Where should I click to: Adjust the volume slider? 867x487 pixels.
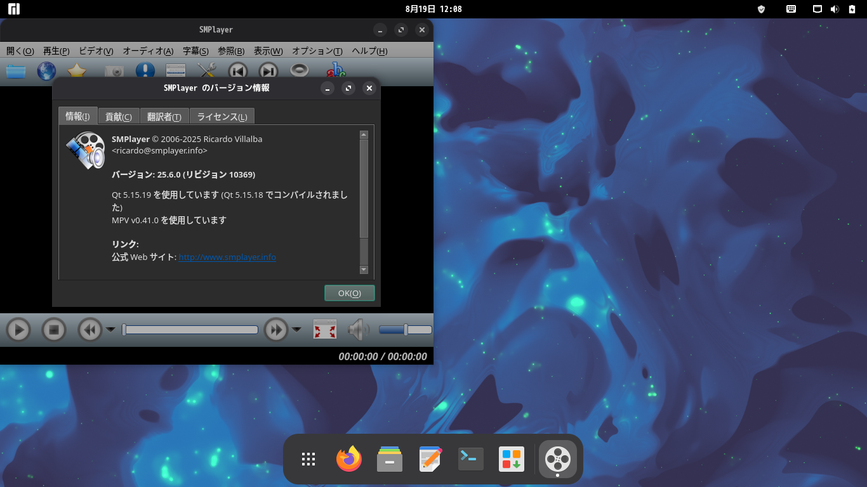406,330
